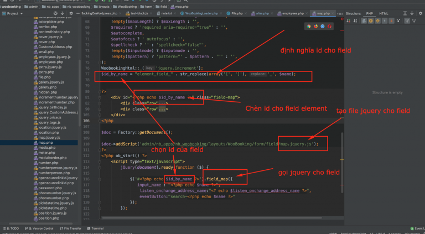
Task: Open the Version Control tool window
Action: tap(40, 228)
